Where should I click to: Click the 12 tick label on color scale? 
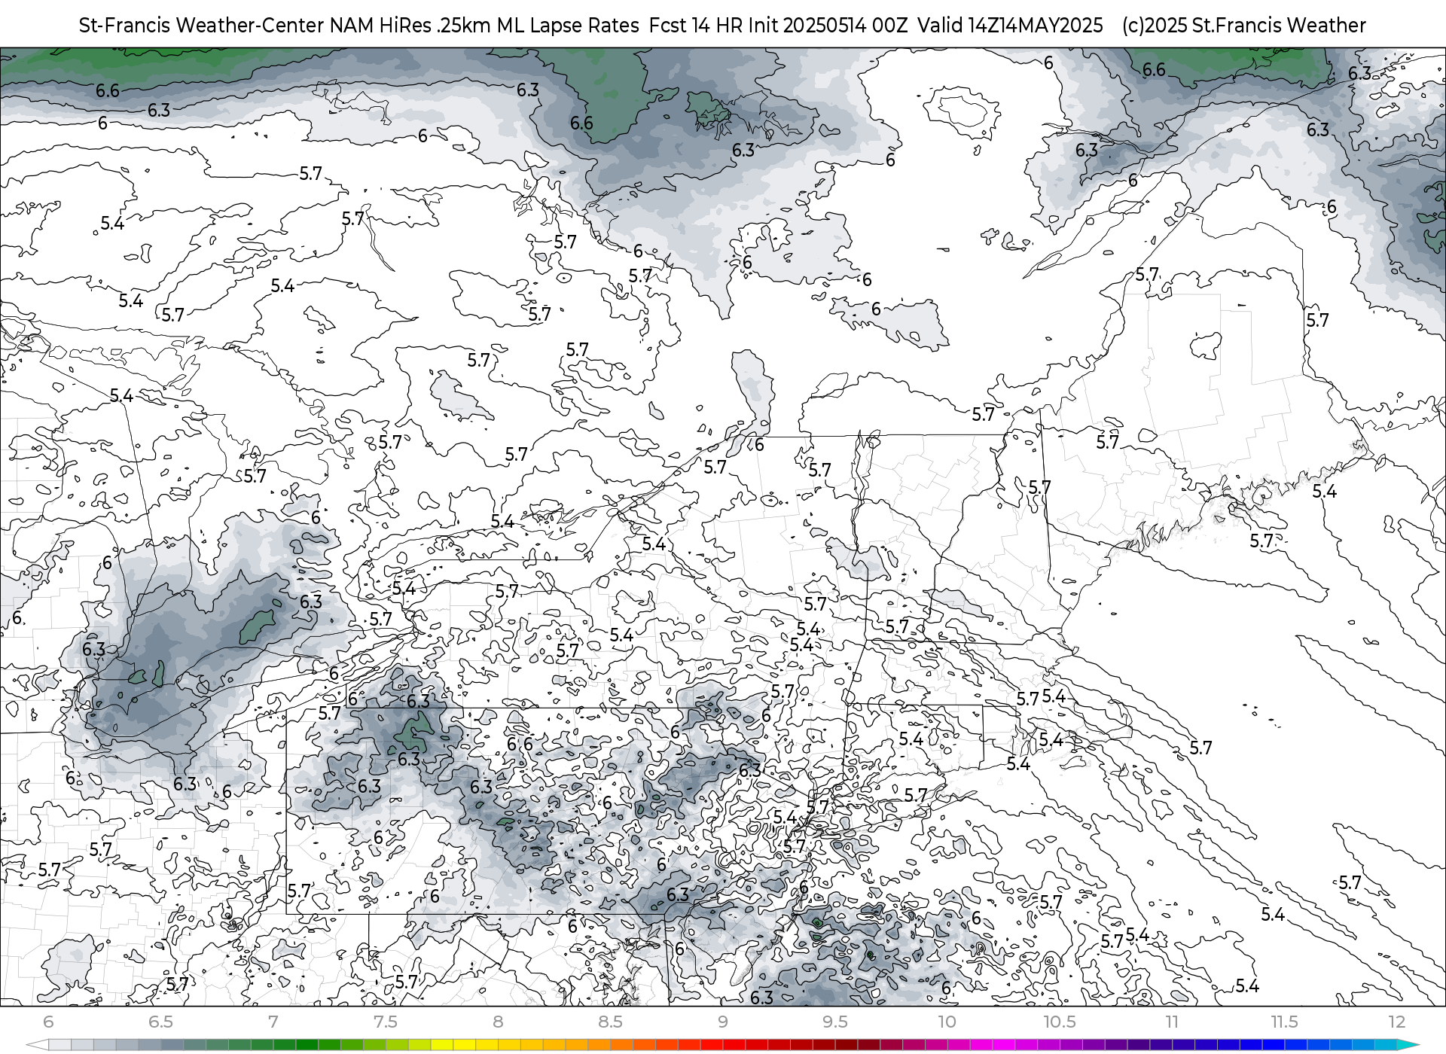coord(1397,1022)
